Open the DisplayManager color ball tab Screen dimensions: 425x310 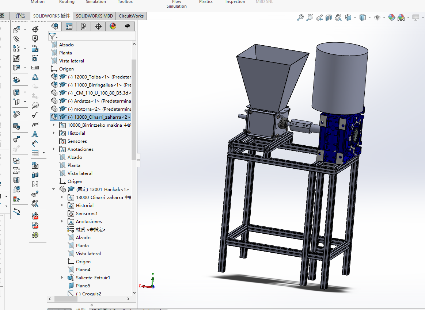coord(113,26)
